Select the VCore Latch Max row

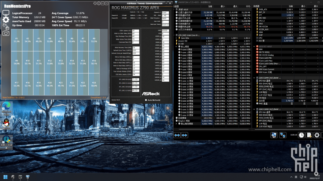tap(288, 61)
